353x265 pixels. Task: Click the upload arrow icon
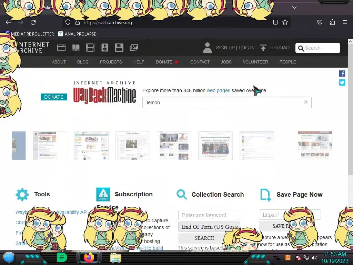pyautogui.click(x=263, y=48)
